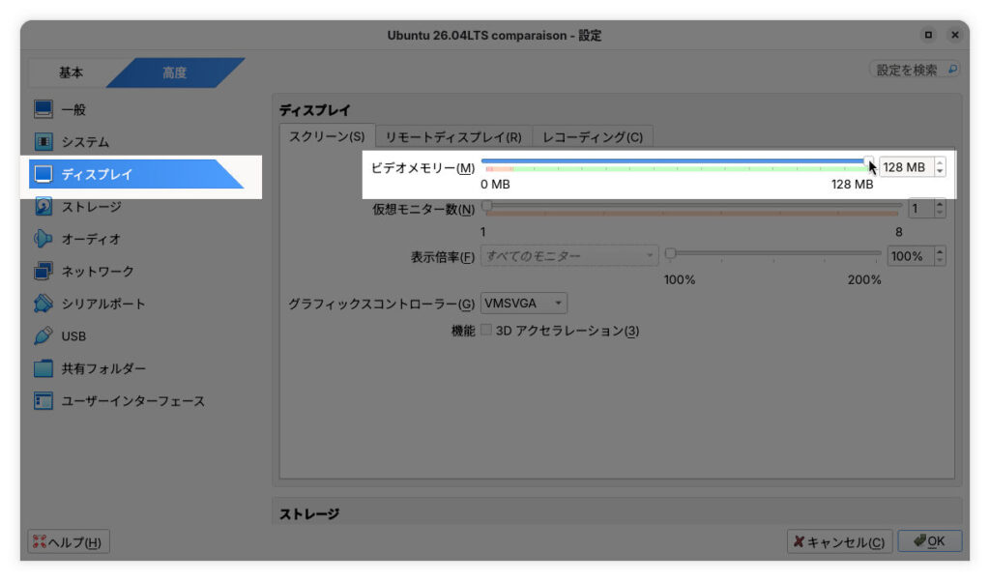Select the System (システム) chip icon
990x581 pixels.
[44, 141]
